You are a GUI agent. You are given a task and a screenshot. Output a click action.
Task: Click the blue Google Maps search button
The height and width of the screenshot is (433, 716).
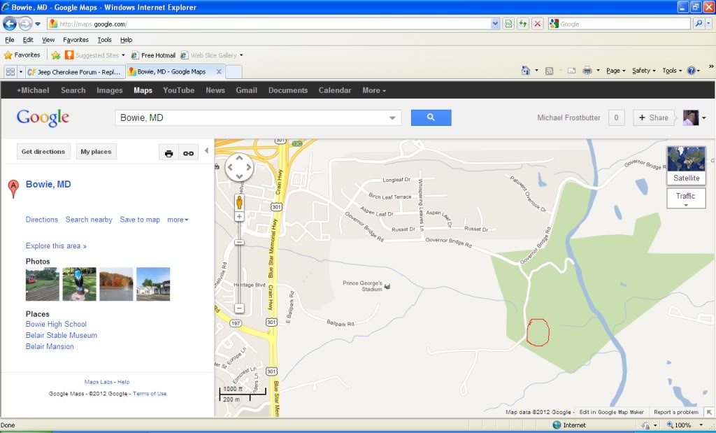431,118
